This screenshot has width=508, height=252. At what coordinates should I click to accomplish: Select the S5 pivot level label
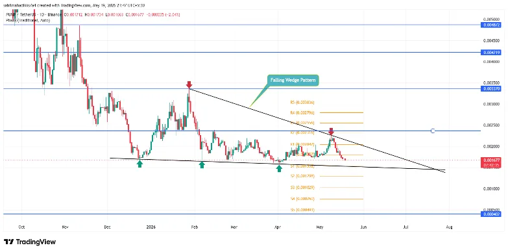pyautogui.click(x=302, y=210)
